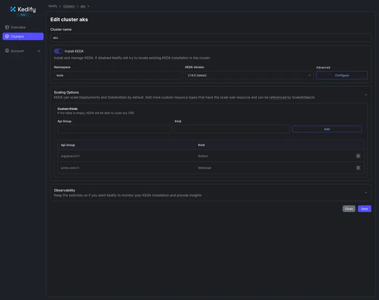This screenshot has width=379, height=300.
Task: Click the Configure advanced button
Action: click(342, 75)
